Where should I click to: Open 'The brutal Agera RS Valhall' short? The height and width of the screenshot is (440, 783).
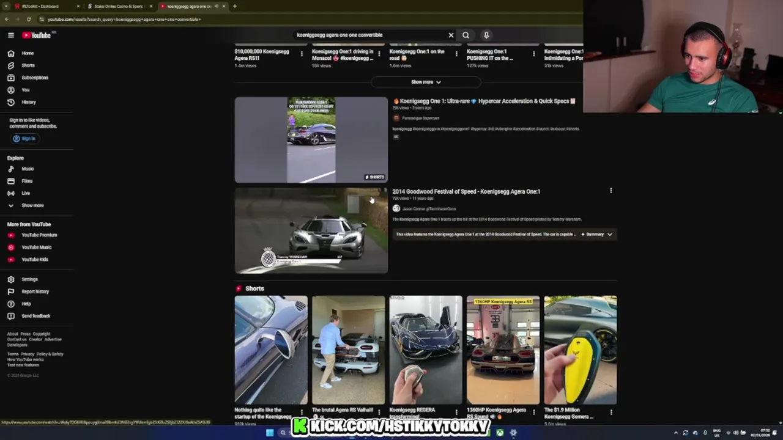[x=348, y=350]
